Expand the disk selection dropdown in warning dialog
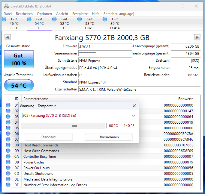Screen dimensions: 205x194 [133, 116]
